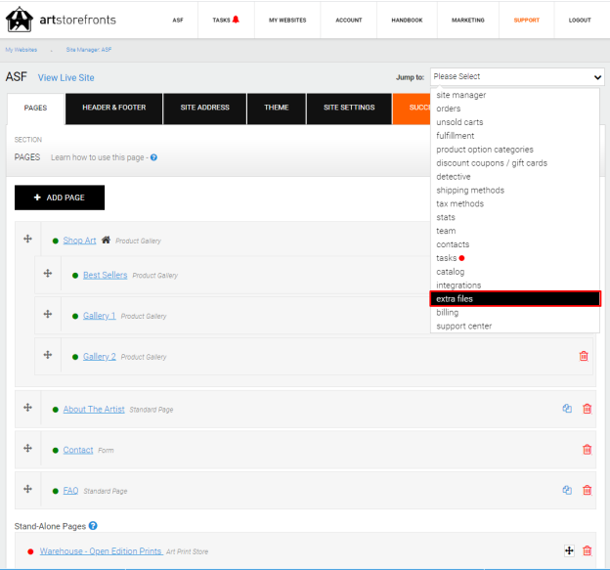Delete the FAQ page
Image resolution: width=610 pixels, height=570 pixels.
588,490
